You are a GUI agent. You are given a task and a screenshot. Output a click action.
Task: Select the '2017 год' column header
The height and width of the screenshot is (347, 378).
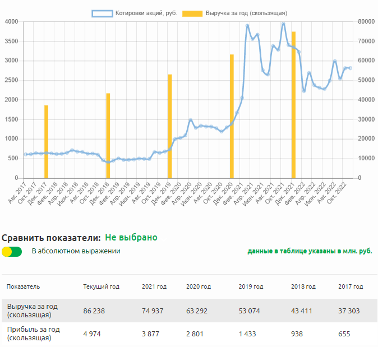(351, 286)
